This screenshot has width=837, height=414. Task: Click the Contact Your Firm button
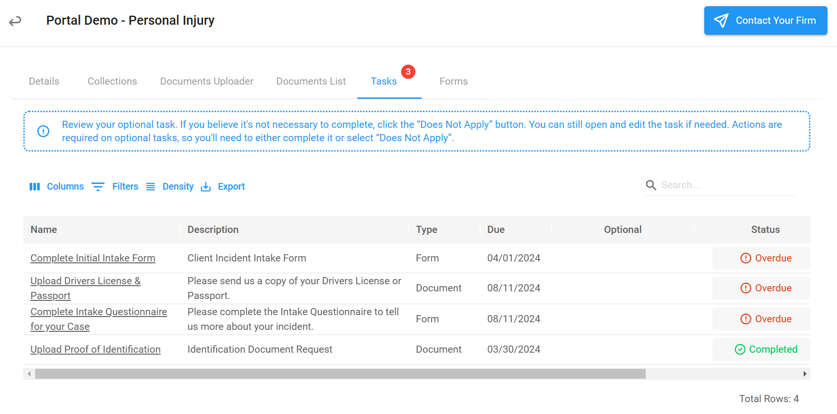tap(766, 20)
